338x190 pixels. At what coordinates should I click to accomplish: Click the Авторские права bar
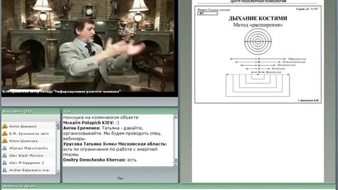tap(169, 186)
